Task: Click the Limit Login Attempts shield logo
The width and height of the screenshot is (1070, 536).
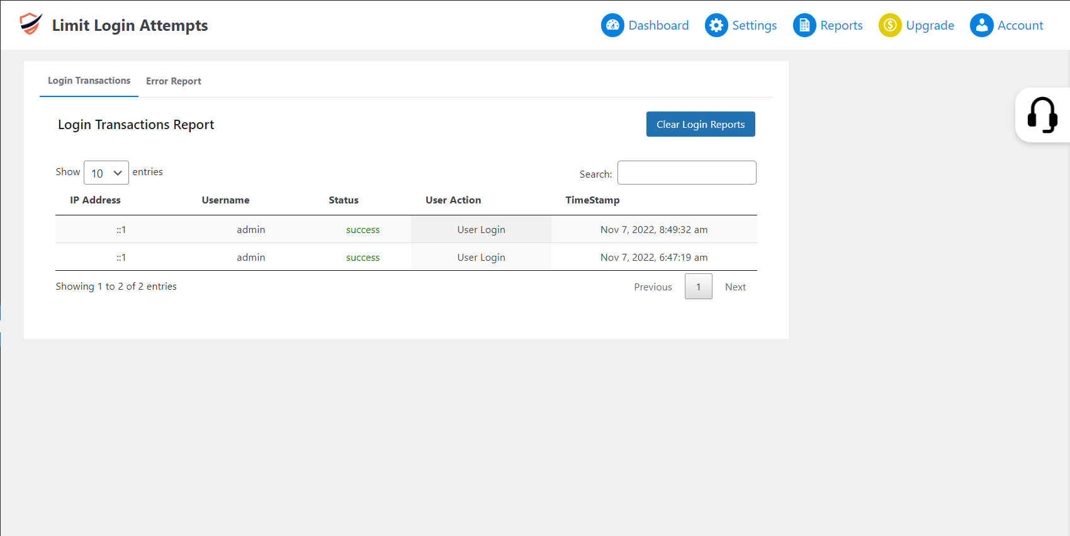Action: point(31,24)
